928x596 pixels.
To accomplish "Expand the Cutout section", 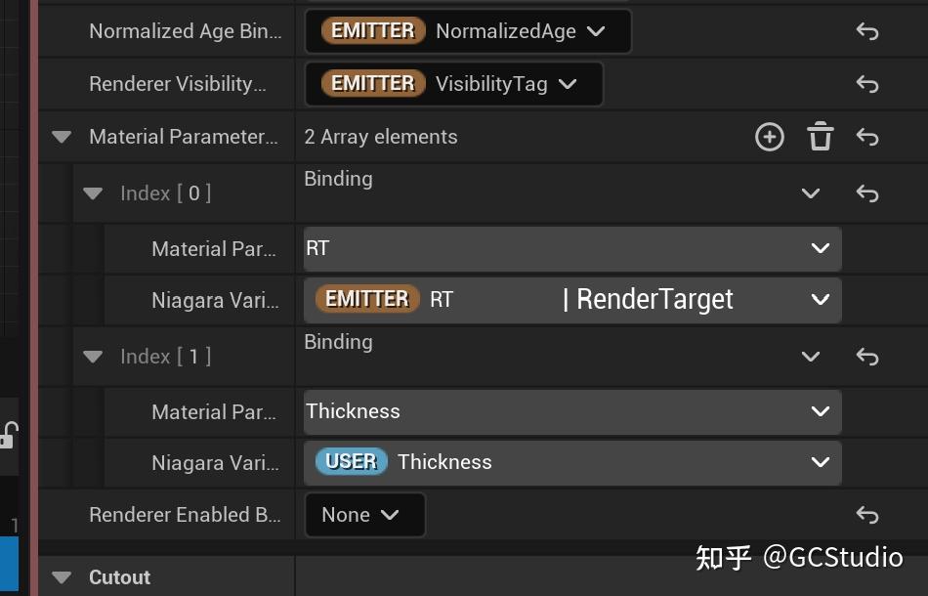I will coord(62,577).
